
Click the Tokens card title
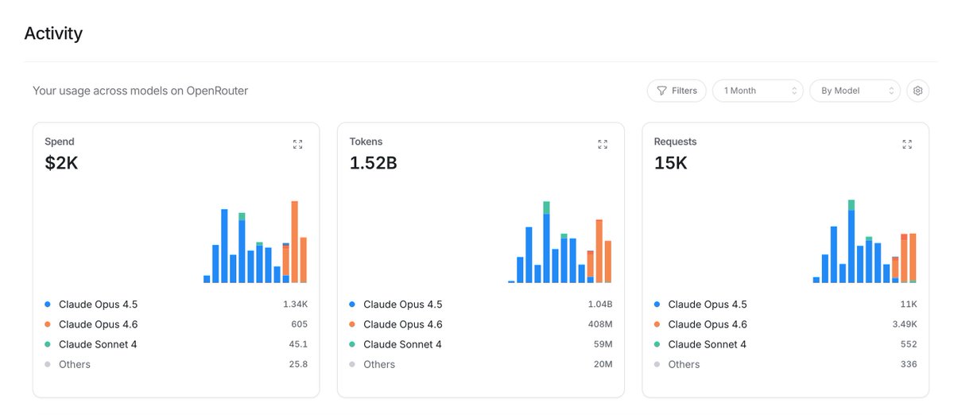pyautogui.click(x=366, y=142)
